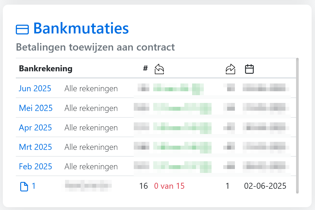Open the Feb 2025 link
Image resolution: width=315 pixels, height=210 pixels.
coord(36,166)
